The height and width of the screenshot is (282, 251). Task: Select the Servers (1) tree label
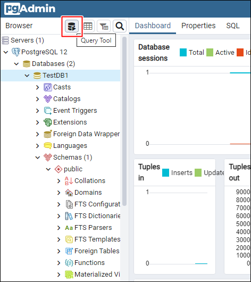point(27,40)
